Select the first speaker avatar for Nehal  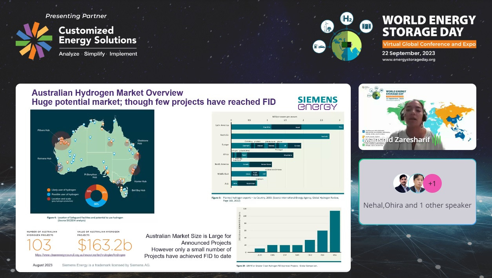click(402, 183)
